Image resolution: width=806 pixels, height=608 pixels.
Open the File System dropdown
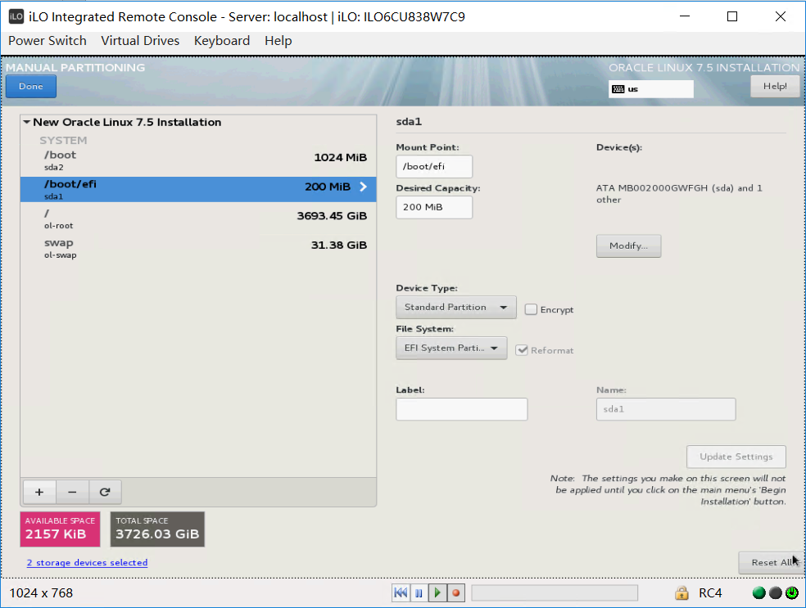coord(451,348)
